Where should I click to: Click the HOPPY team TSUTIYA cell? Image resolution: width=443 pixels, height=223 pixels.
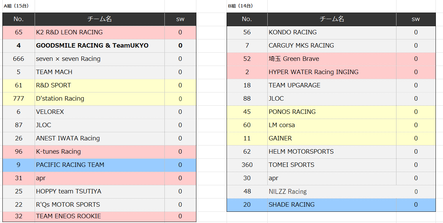[x=69, y=191]
